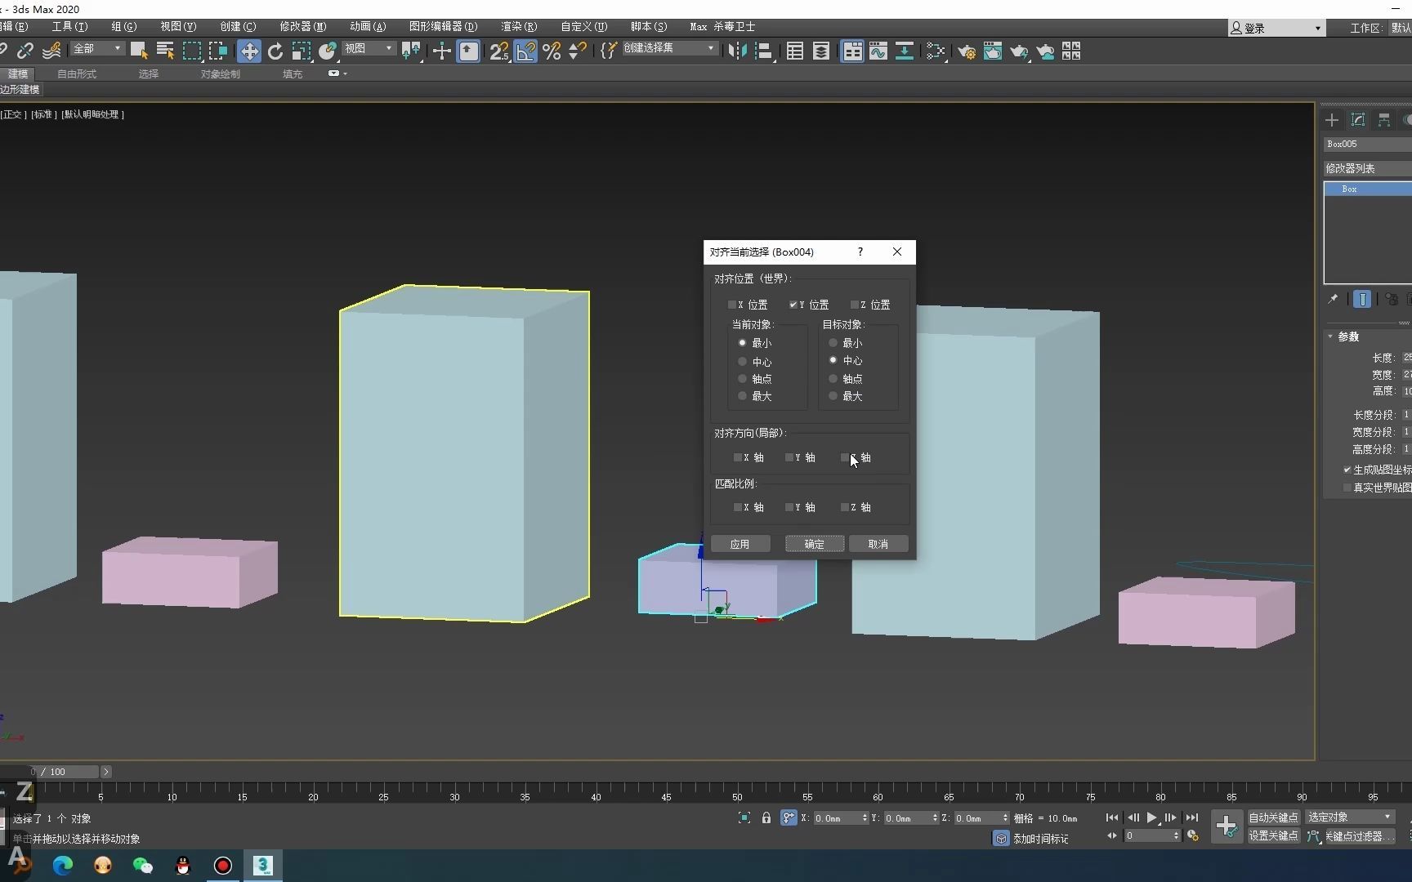Click the Percent Snap toggle icon
Screen dimensions: 1412x882
coord(552,51)
